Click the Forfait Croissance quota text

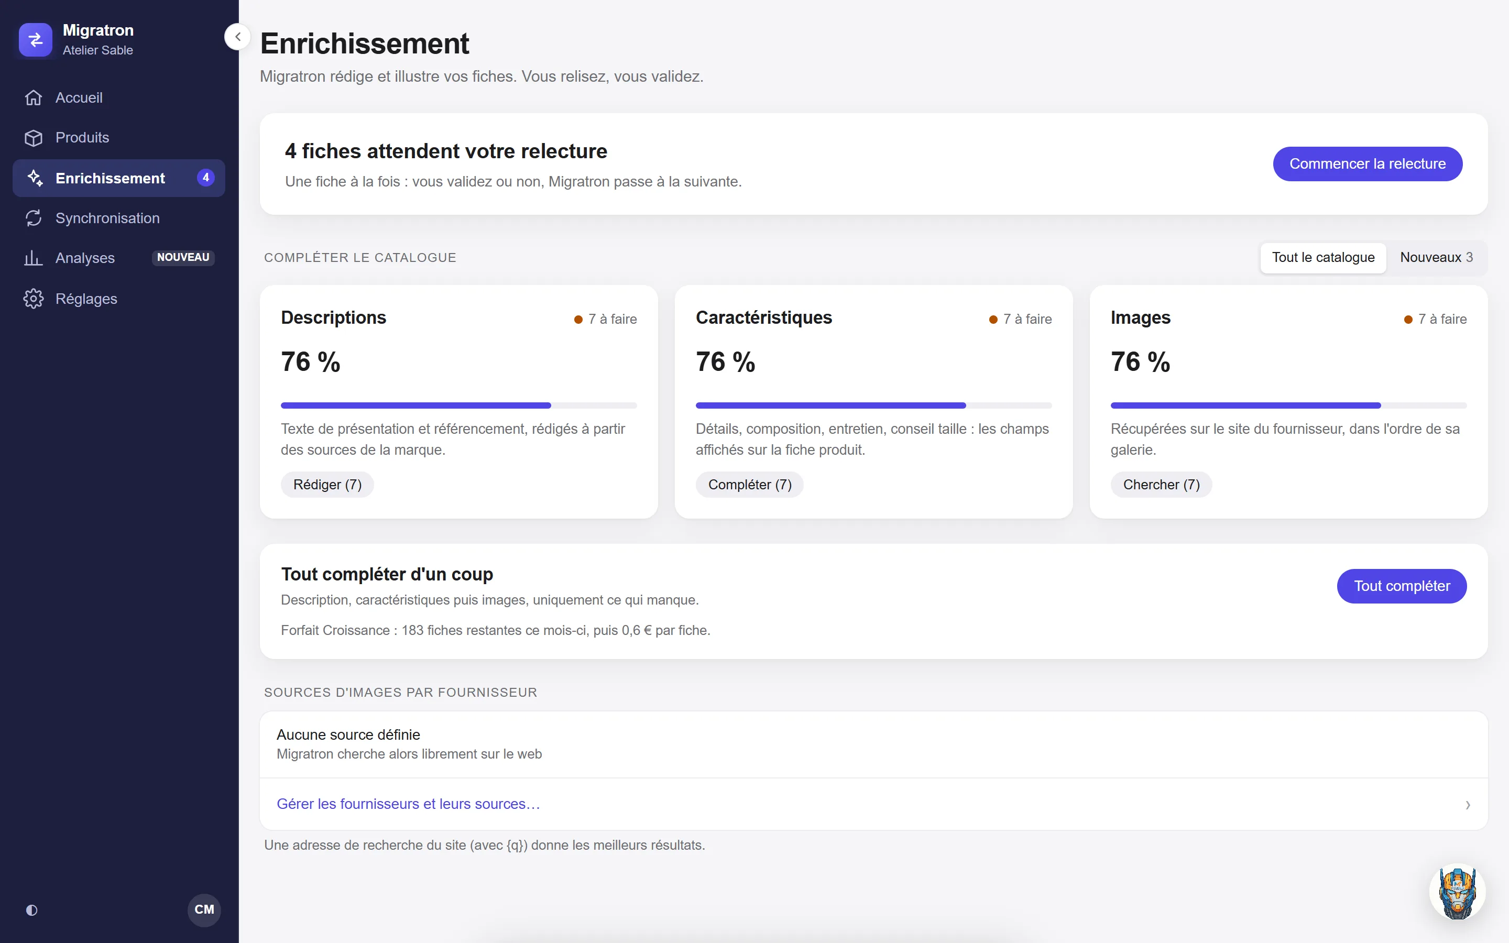pos(495,631)
